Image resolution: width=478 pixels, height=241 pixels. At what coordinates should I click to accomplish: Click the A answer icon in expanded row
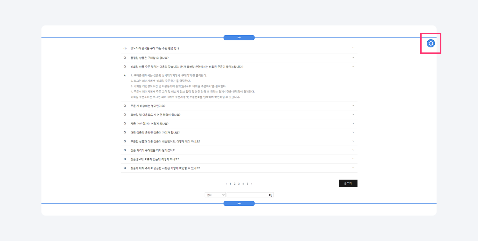[125, 75]
